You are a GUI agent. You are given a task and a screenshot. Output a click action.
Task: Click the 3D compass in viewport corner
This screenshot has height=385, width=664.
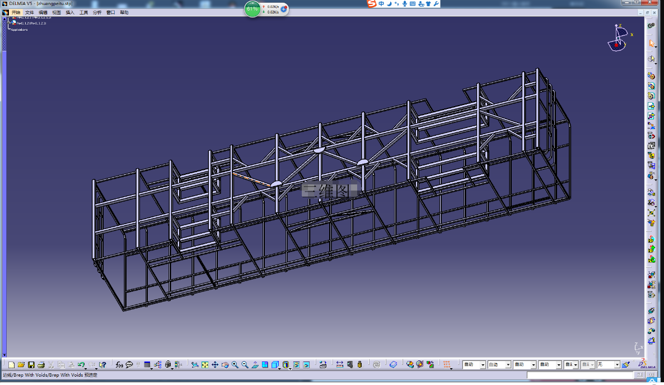pyautogui.click(x=619, y=38)
